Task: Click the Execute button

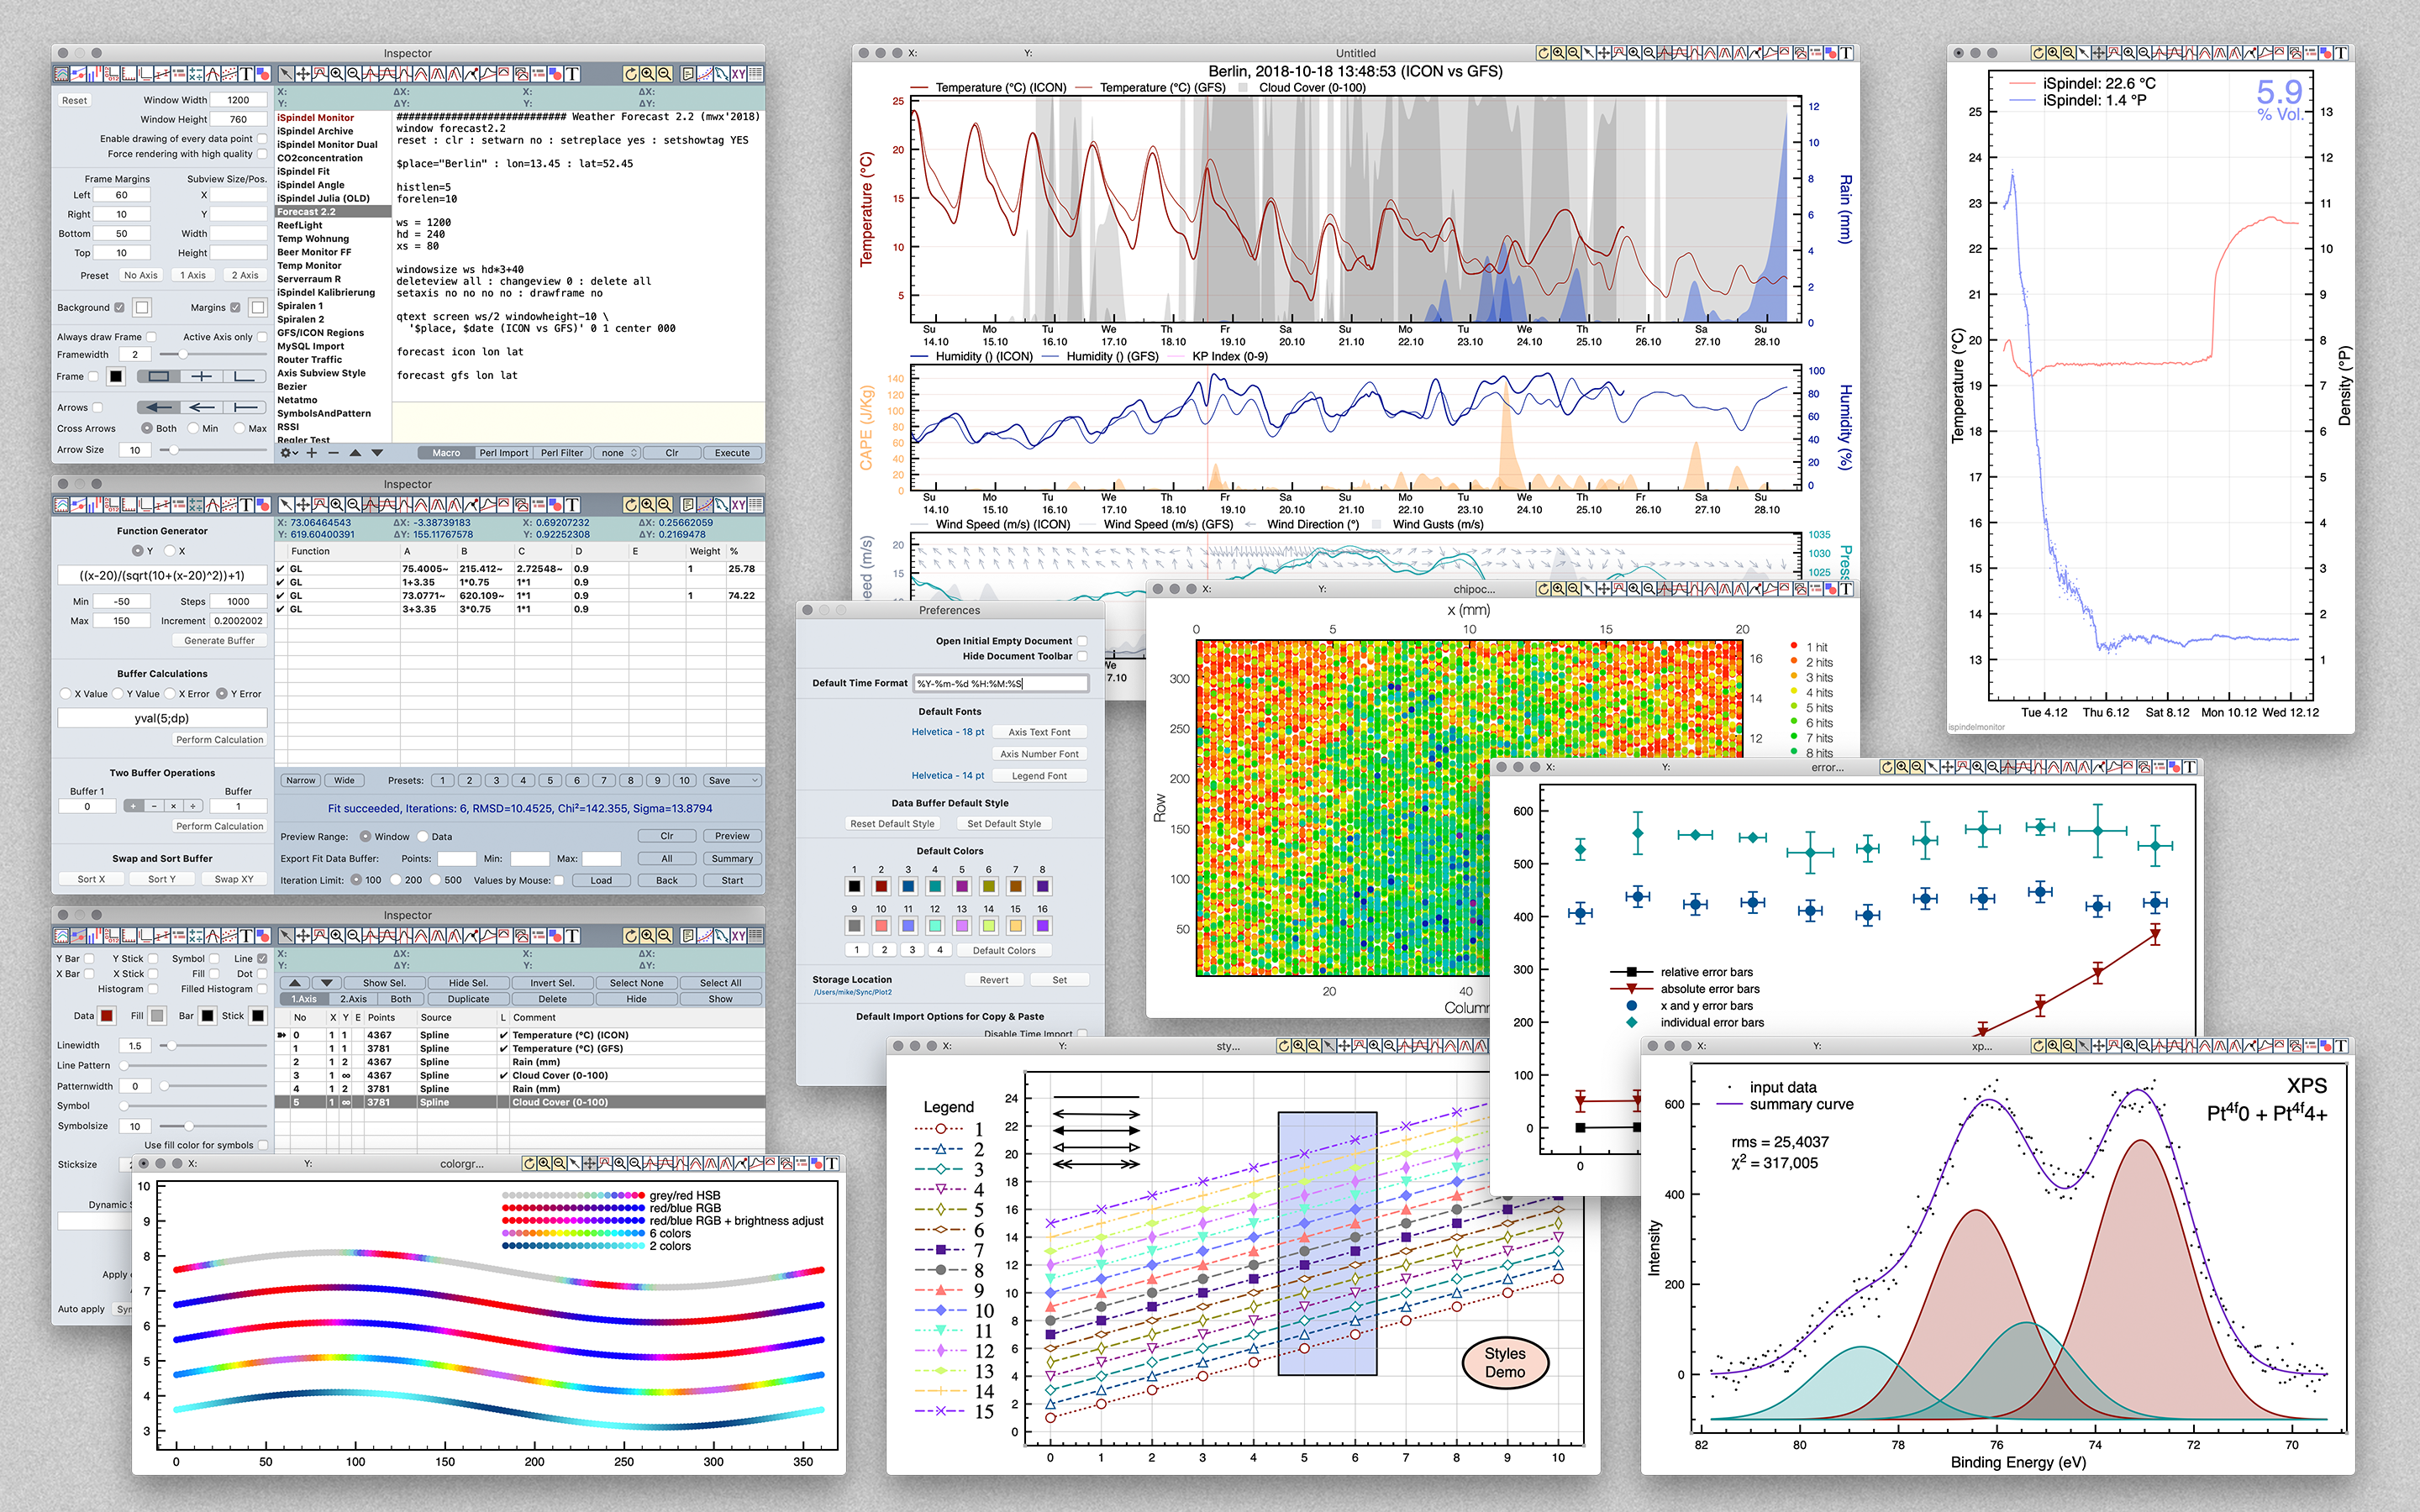Action: coord(731,453)
